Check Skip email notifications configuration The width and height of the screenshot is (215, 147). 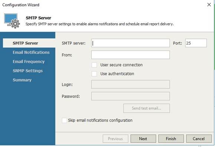click(x=65, y=120)
